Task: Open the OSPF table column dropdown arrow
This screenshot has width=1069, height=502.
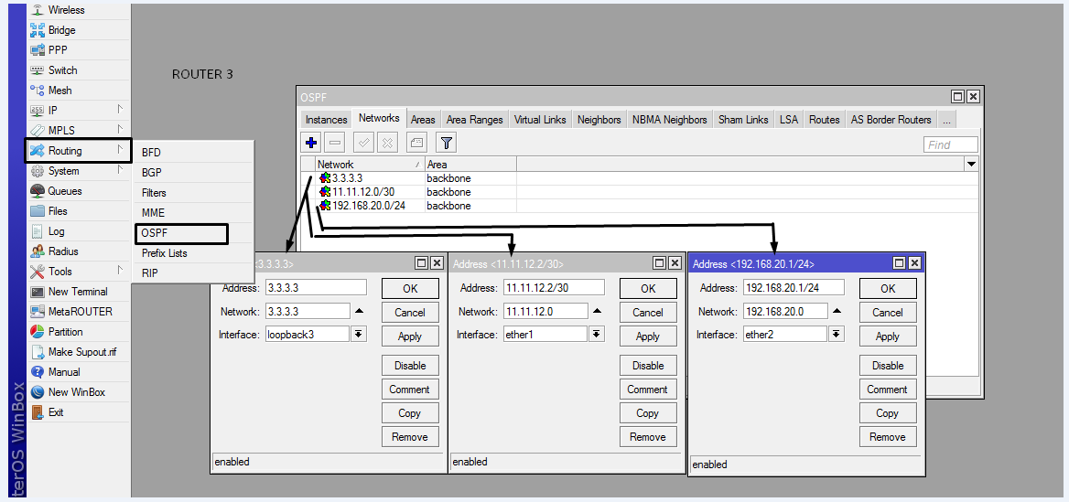Action: [x=970, y=165]
